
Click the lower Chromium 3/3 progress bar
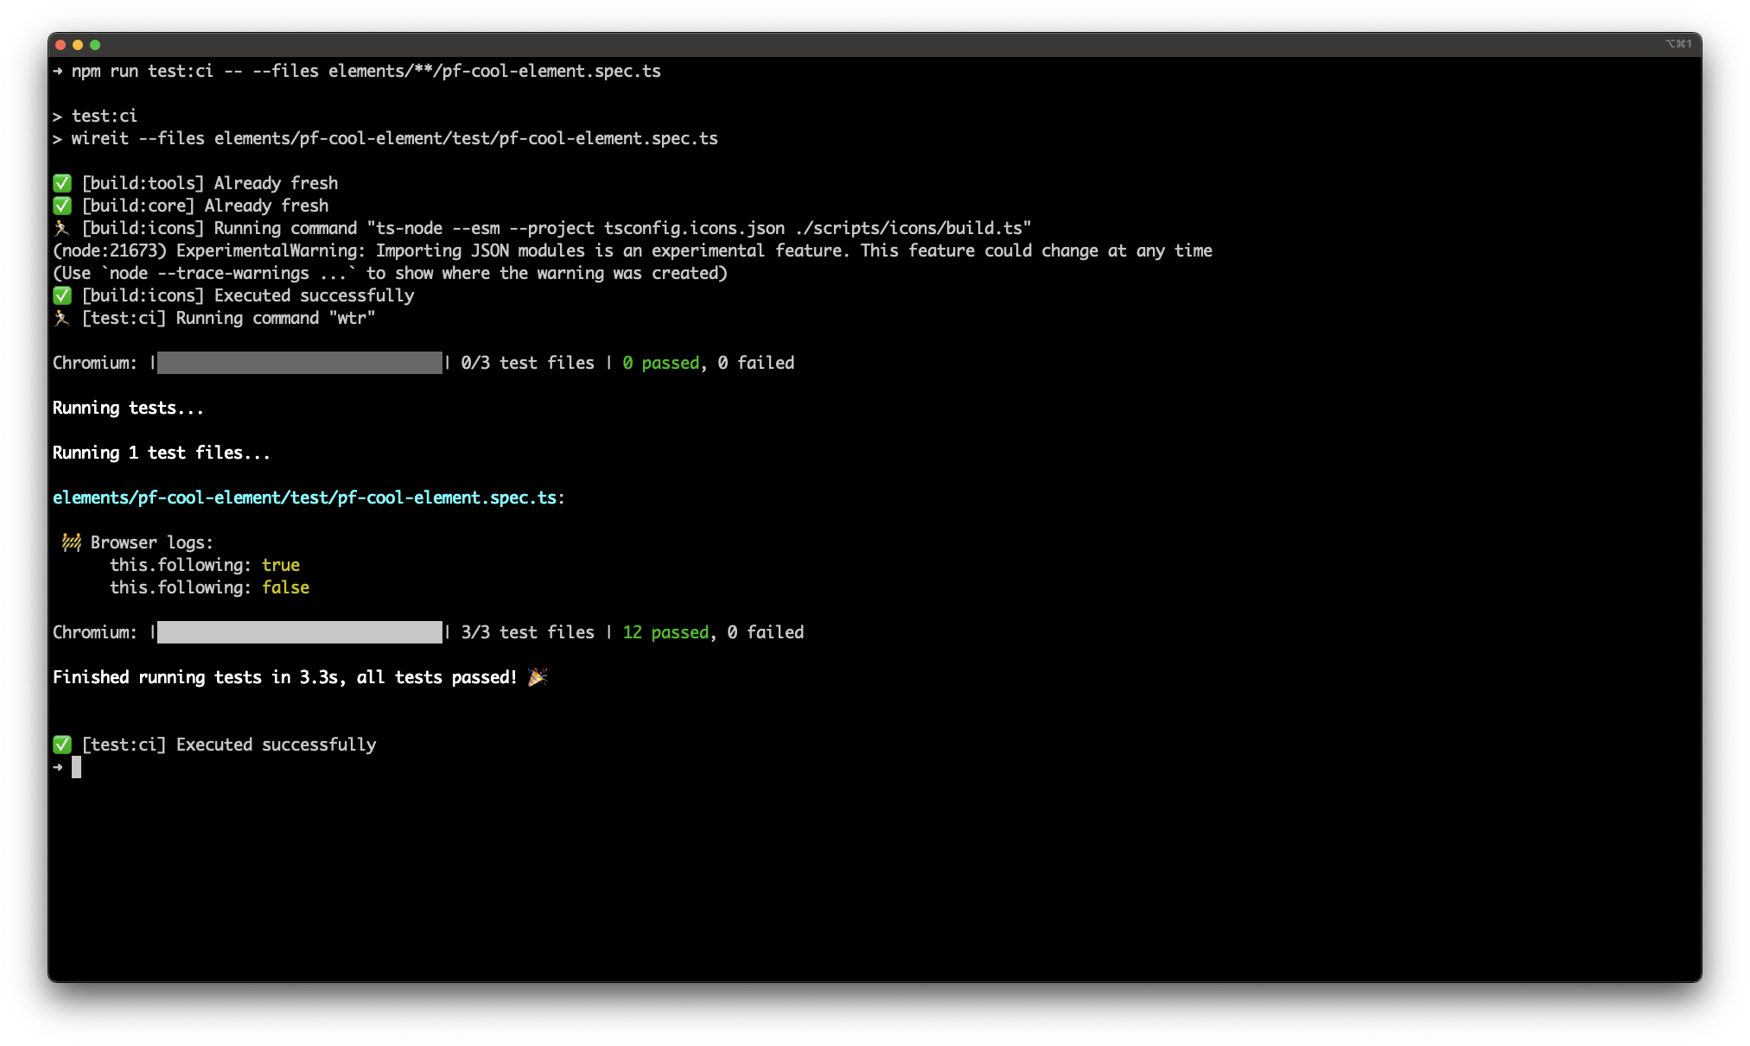coord(298,631)
